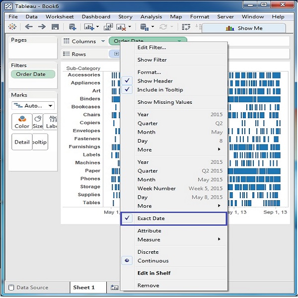Open the Analysis menu
Screen dimensions: 298x298
tap(151, 16)
